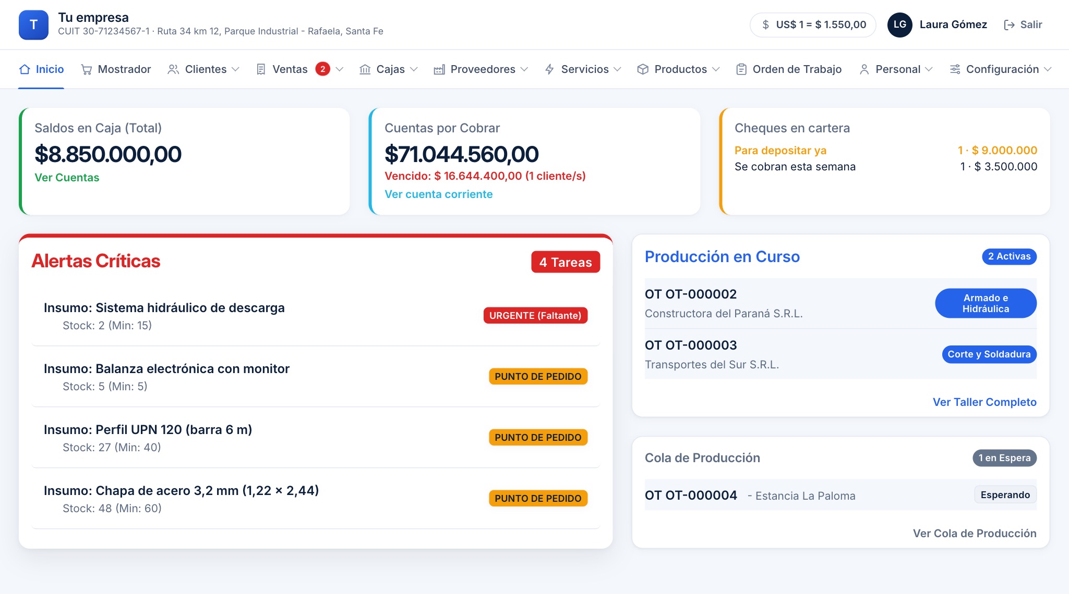1069x594 pixels.
Task: Open Ver cuenta corriente link
Action: (438, 194)
